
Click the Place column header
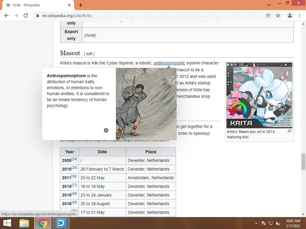[151, 152]
